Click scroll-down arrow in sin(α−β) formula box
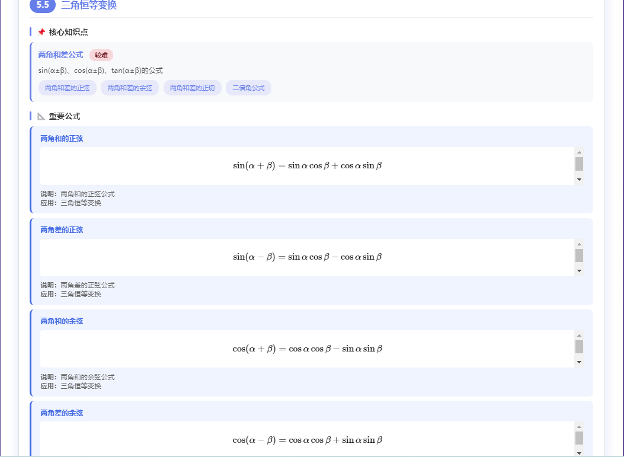This screenshot has height=457, width=624. [x=579, y=271]
